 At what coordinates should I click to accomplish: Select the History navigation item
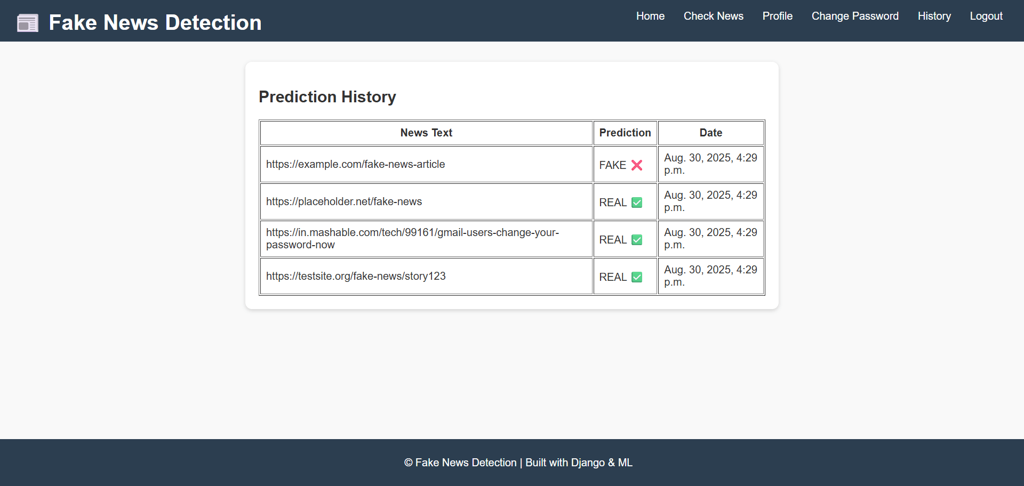(x=934, y=16)
